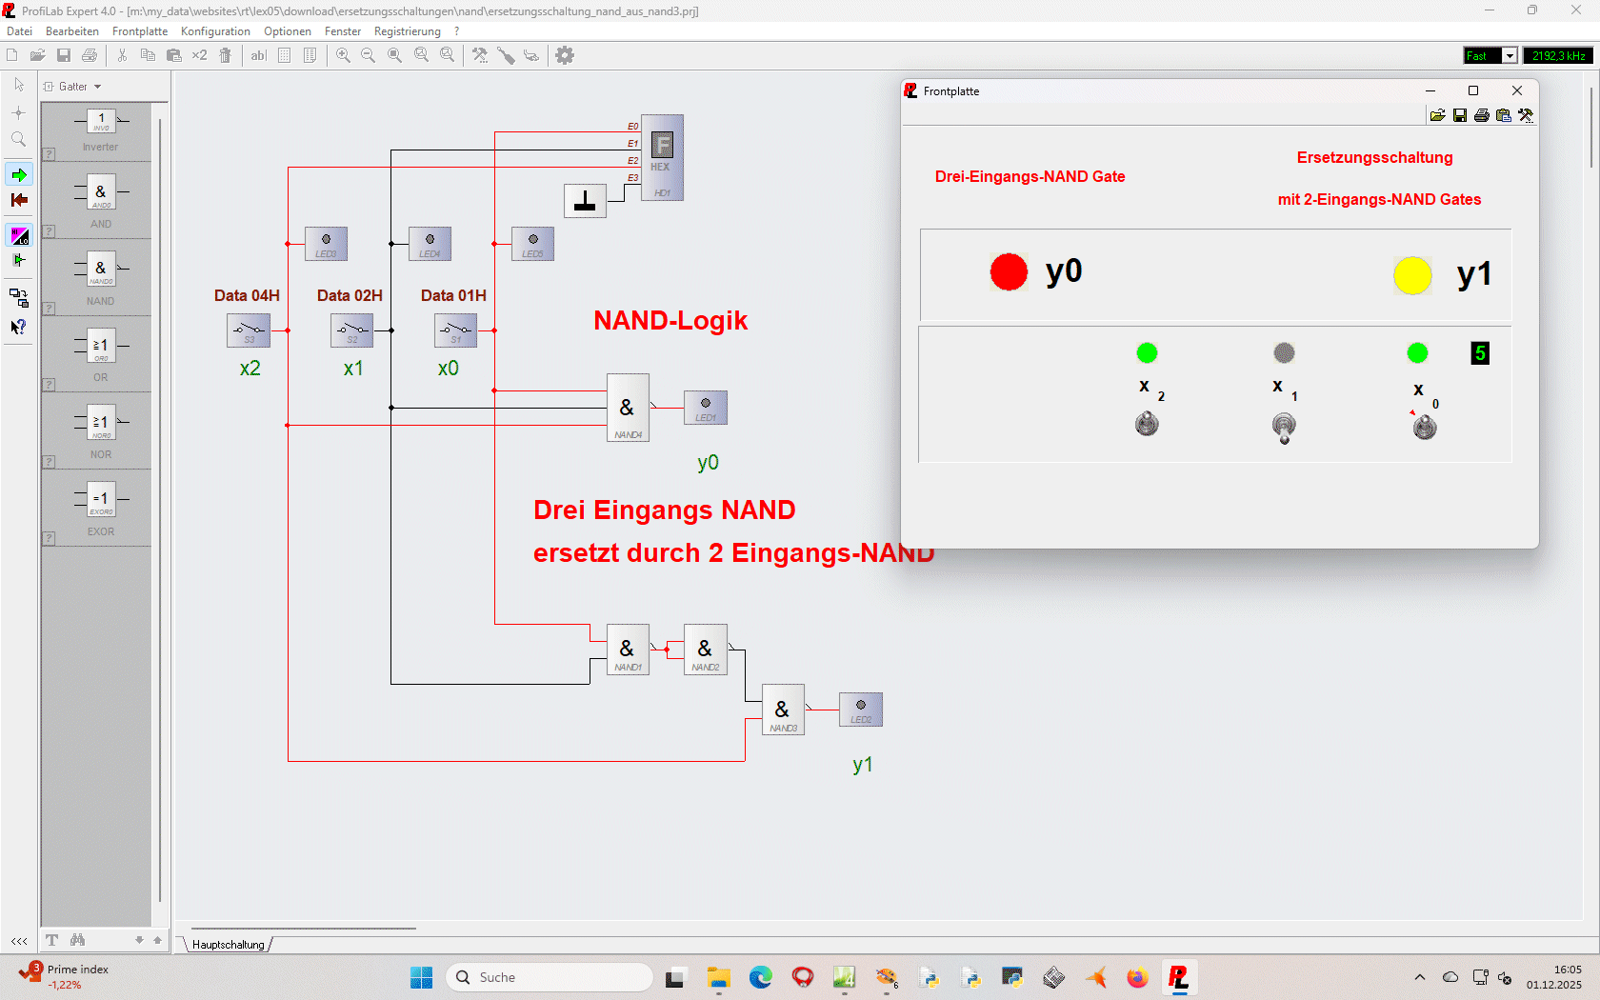The height and width of the screenshot is (1000, 1600).
Task: Open the Fast simulation speed dropdown
Action: point(1510,56)
